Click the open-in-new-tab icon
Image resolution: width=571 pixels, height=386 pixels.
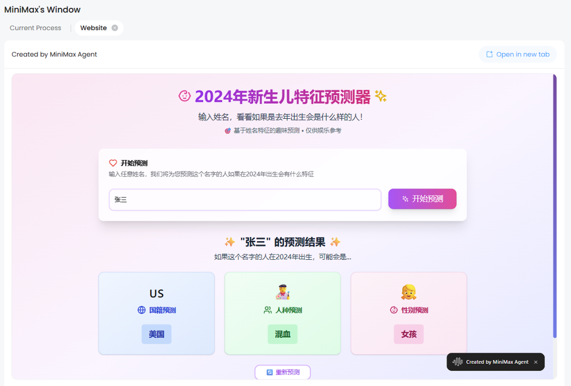coord(490,54)
